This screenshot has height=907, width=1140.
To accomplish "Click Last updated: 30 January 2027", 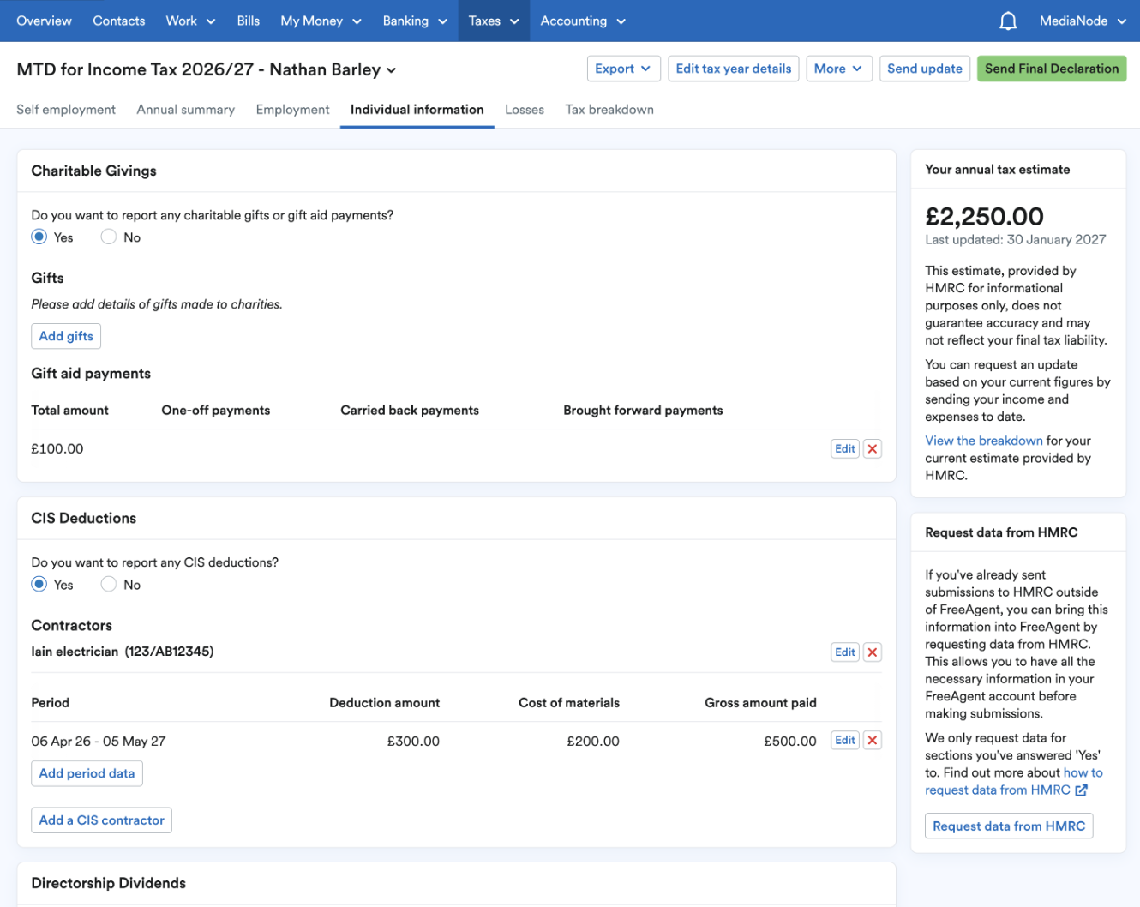I will click(x=1016, y=240).
